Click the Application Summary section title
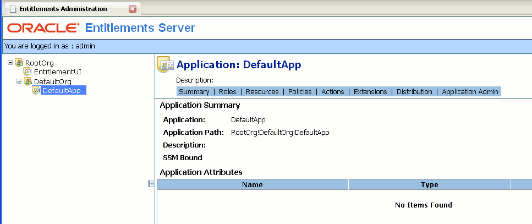The width and height of the screenshot is (532, 224). [200, 105]
